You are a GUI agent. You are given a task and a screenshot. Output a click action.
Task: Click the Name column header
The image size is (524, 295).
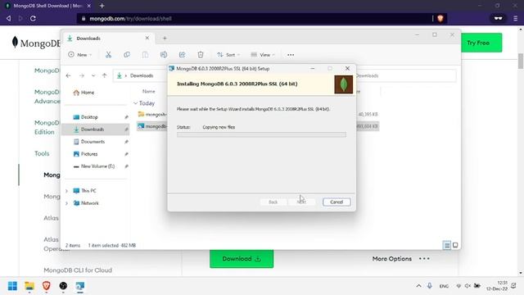[149, 91]
